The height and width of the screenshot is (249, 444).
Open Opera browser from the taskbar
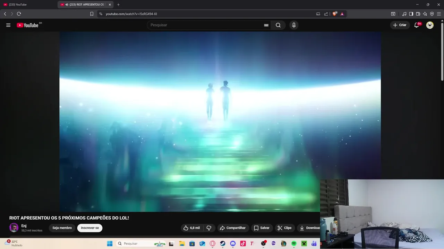pyautogui.click(x=213, y=243)
